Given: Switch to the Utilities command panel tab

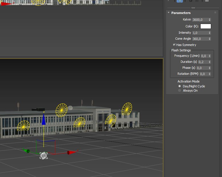Looking at the screenshot, I should tap(207, 1).
